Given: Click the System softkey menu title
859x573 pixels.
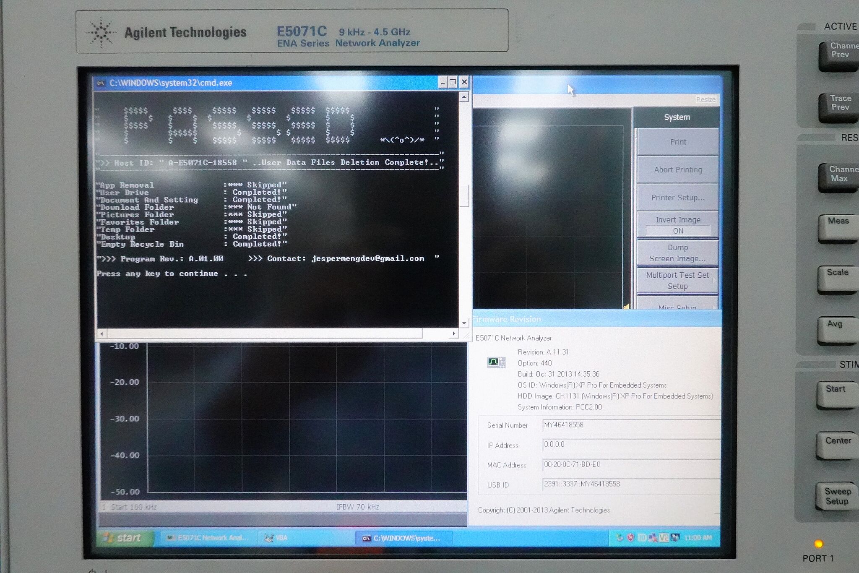Looking at the screenshot, I should (677, 117).
